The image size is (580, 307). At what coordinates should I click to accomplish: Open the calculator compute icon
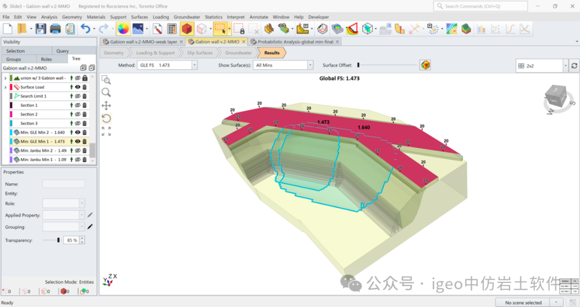[172, 29]
